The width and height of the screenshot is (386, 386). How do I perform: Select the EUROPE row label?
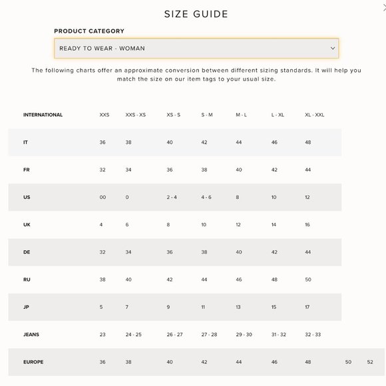tap(33, 362)
